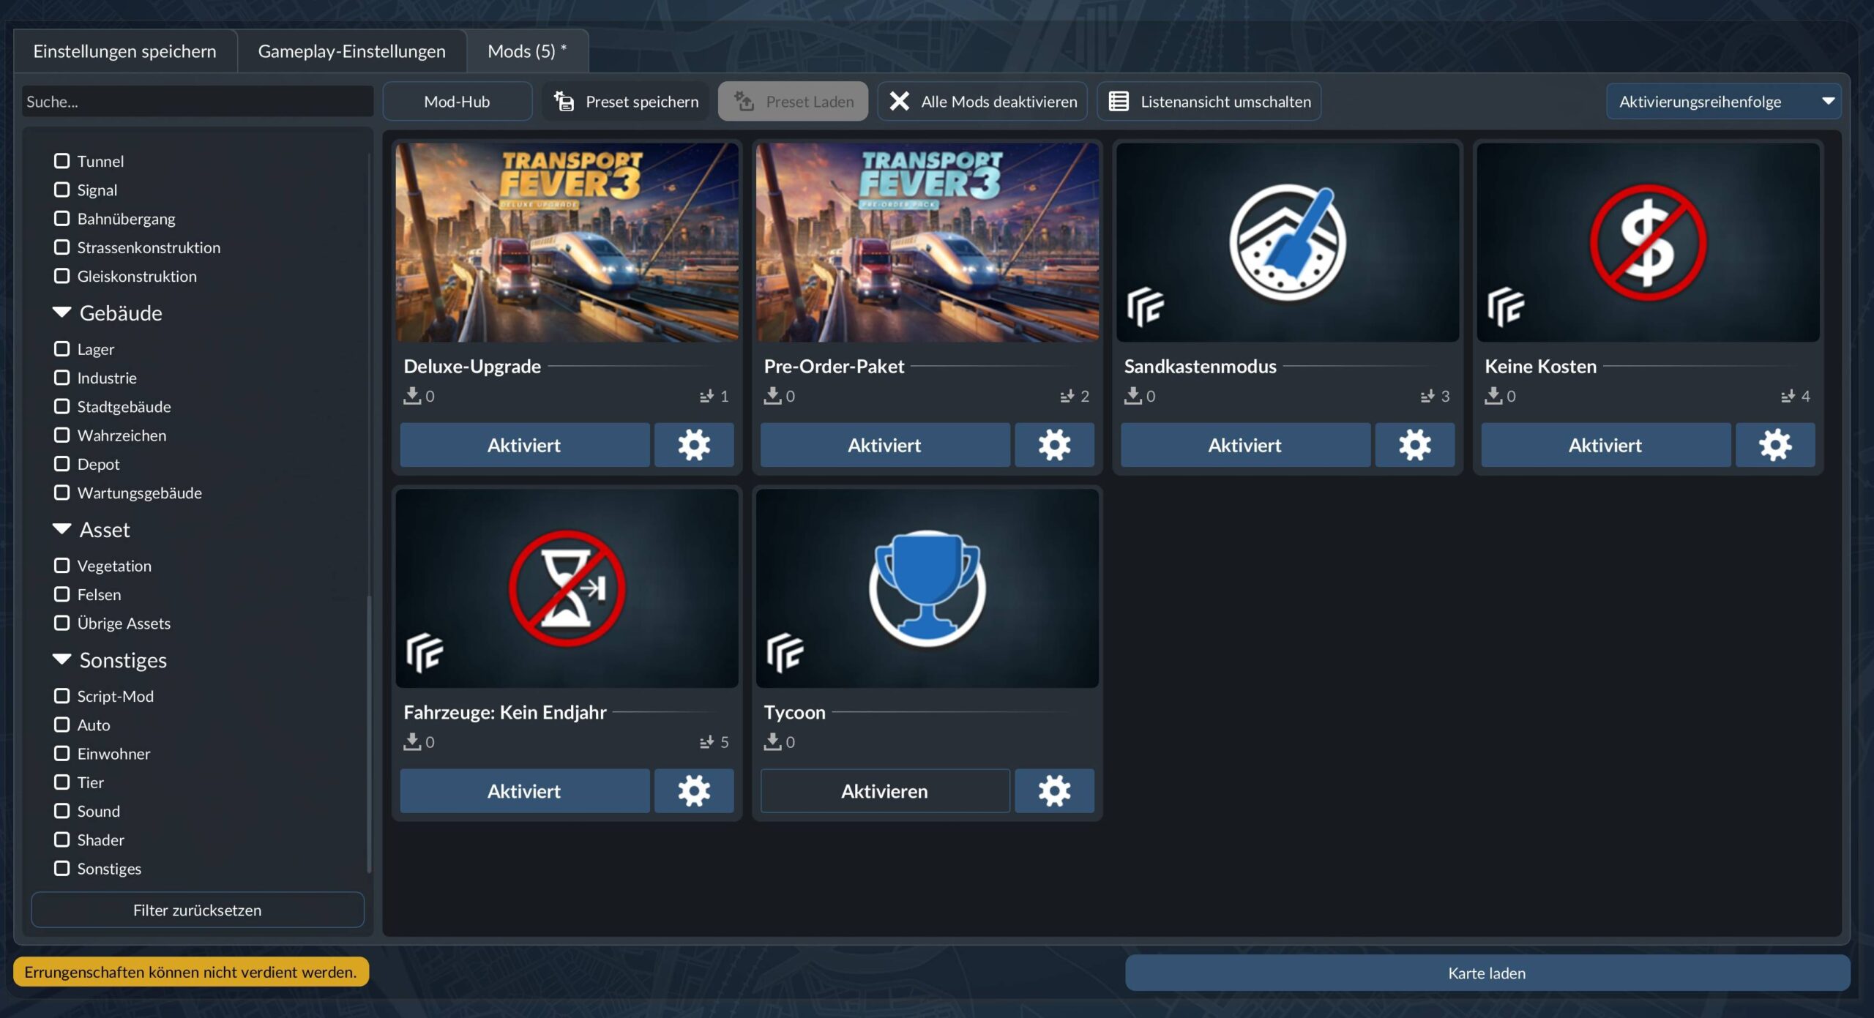Open settings gear for Fahrzeuge: Kein Endjahr
This screenshot has width=1874, height=1018.
click(694, 791)
